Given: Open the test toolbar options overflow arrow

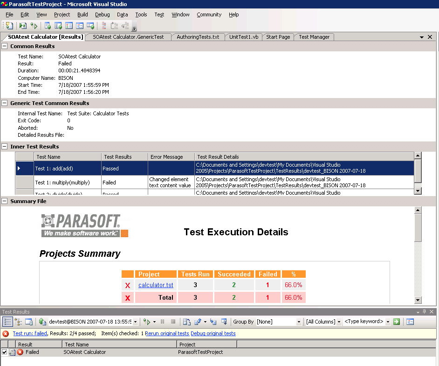Looking at the screenshot, I should (x=134, y=28).
